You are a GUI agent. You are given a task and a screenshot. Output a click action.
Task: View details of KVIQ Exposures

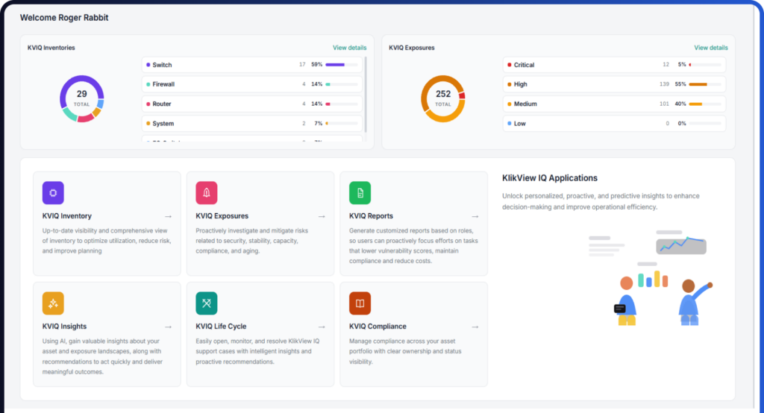(x=711, y=48)
